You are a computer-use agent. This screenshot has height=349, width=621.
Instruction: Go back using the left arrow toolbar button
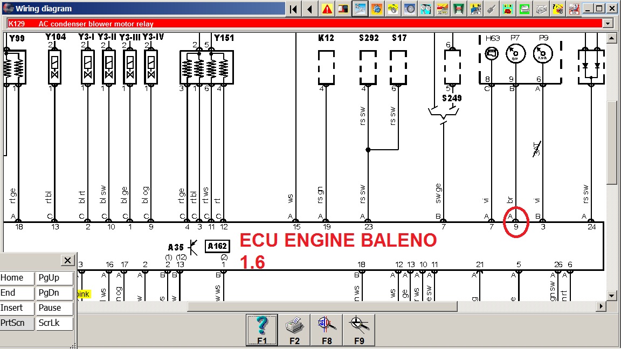(310, 9)
